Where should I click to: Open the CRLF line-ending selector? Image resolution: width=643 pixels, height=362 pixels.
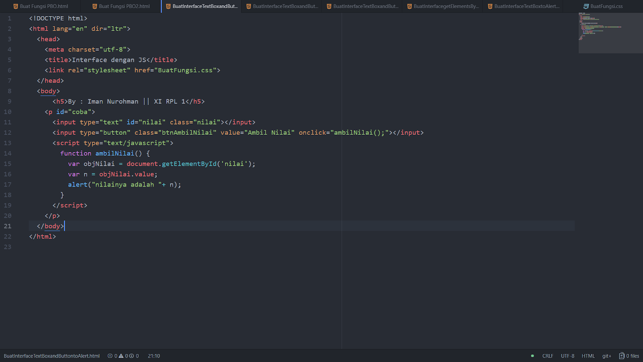(x=548, y=356)
